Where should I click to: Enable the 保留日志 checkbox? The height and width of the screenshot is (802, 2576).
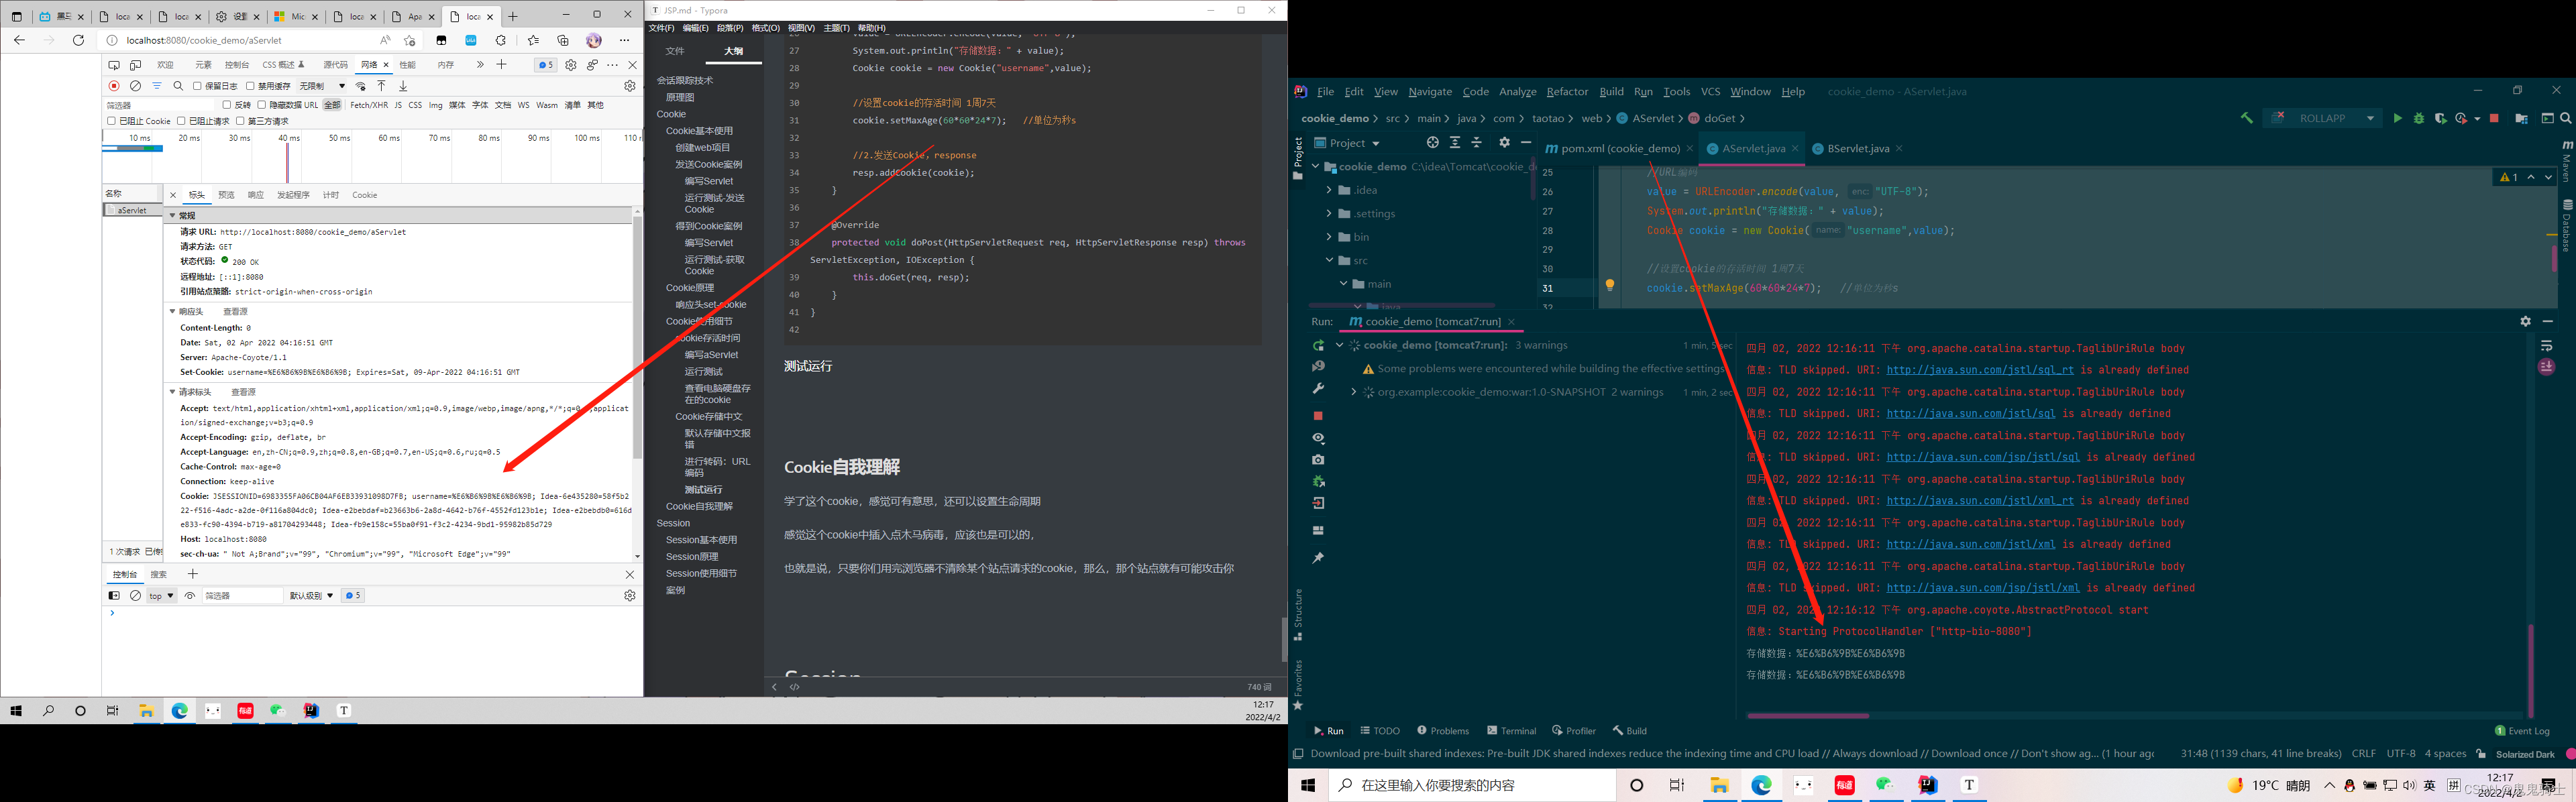(x=197, y=86)
